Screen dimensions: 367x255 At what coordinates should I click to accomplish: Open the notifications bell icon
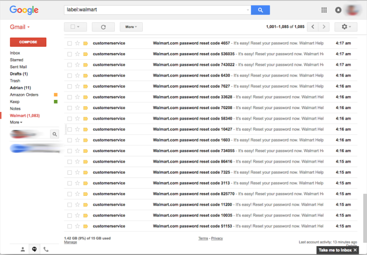pyautogui.click(x=338, y=10)
